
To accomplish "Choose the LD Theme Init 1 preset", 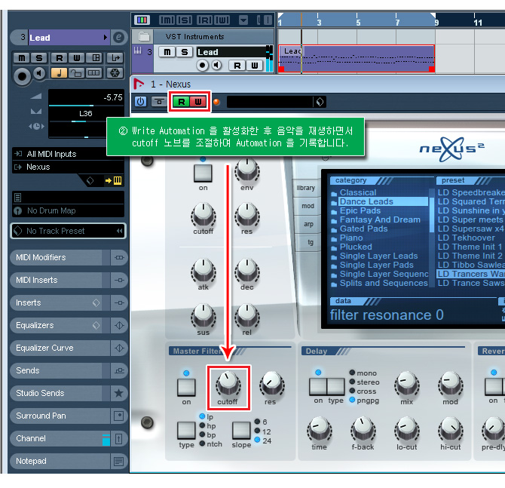I will click(470, 247).
